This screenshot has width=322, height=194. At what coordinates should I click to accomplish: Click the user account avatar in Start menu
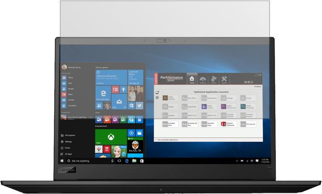click(x=64, y=67)
